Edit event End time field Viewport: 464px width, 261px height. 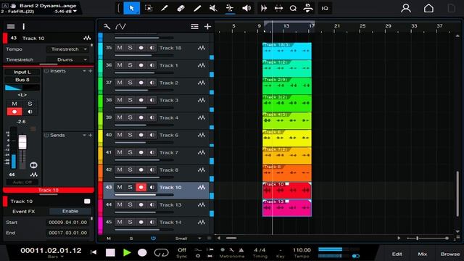pos(67,233)
